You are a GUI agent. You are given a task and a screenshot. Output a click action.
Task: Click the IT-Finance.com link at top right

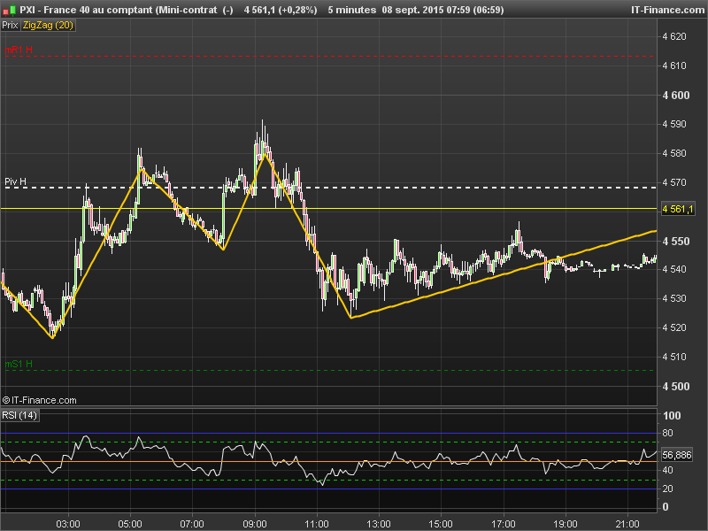click(x=667, y=10)
